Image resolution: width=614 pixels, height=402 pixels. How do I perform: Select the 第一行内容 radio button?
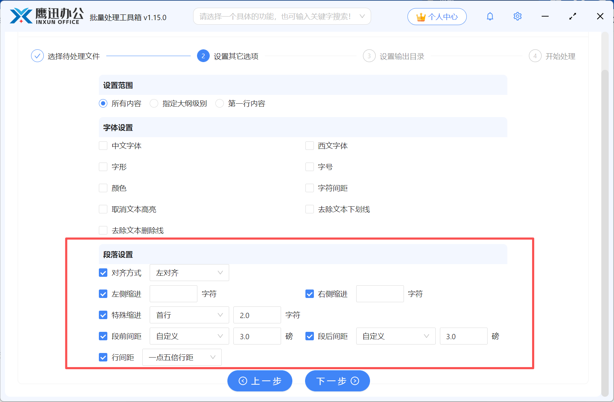(220, 103)
